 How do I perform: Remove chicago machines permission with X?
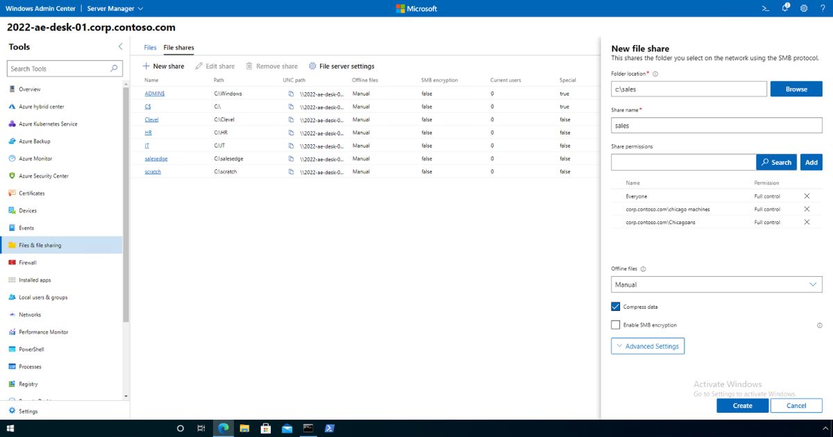click(807, 209)
